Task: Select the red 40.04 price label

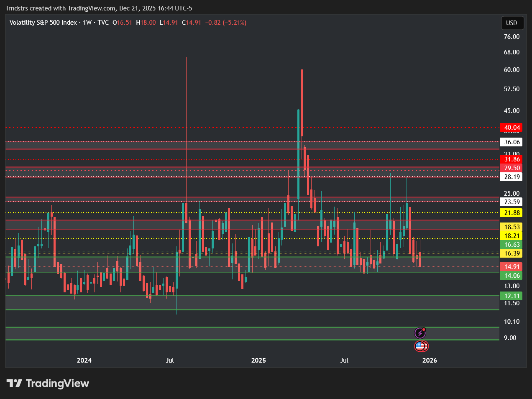Action: click(x=512, y=128)
